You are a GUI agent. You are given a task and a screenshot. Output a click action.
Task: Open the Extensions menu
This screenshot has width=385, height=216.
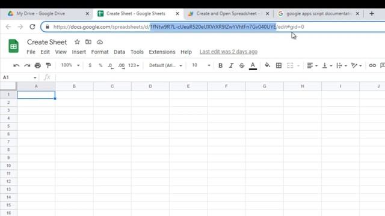162,52
